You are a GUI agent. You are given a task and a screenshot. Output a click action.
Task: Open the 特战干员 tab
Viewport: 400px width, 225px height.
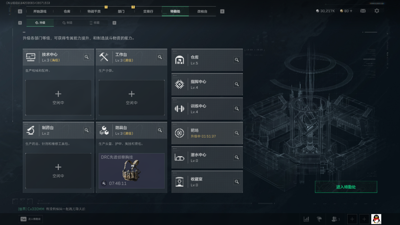[x=94, y=11]
